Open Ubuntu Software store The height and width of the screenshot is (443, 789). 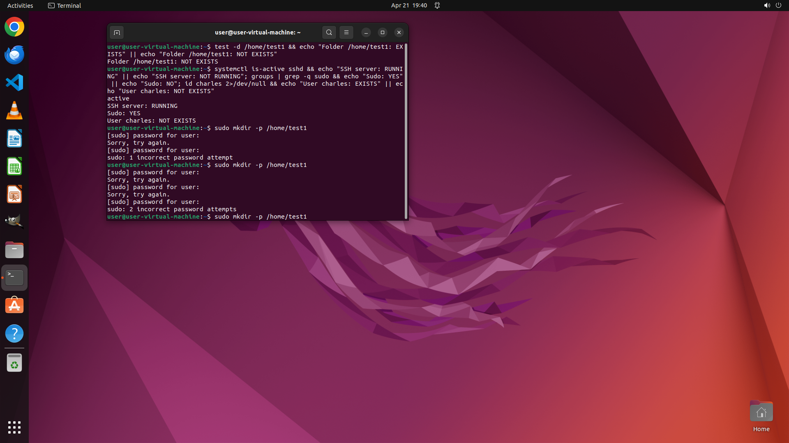14,306
